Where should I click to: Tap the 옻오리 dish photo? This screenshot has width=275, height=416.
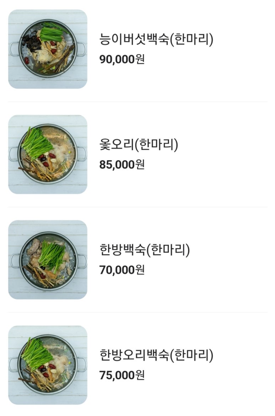click(48, 155)
